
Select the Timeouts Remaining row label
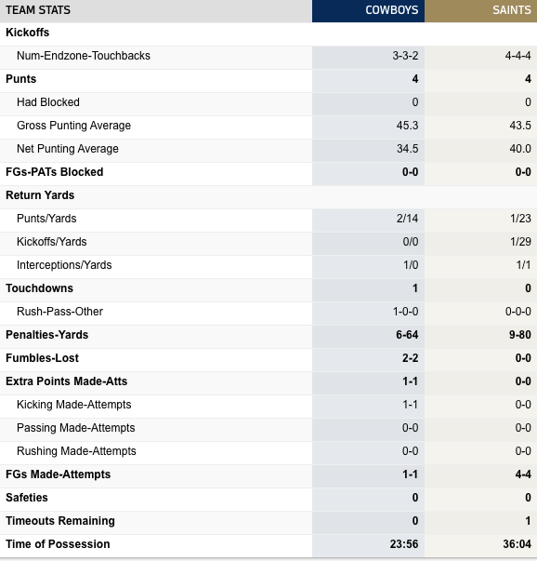(x=60, y=521)
